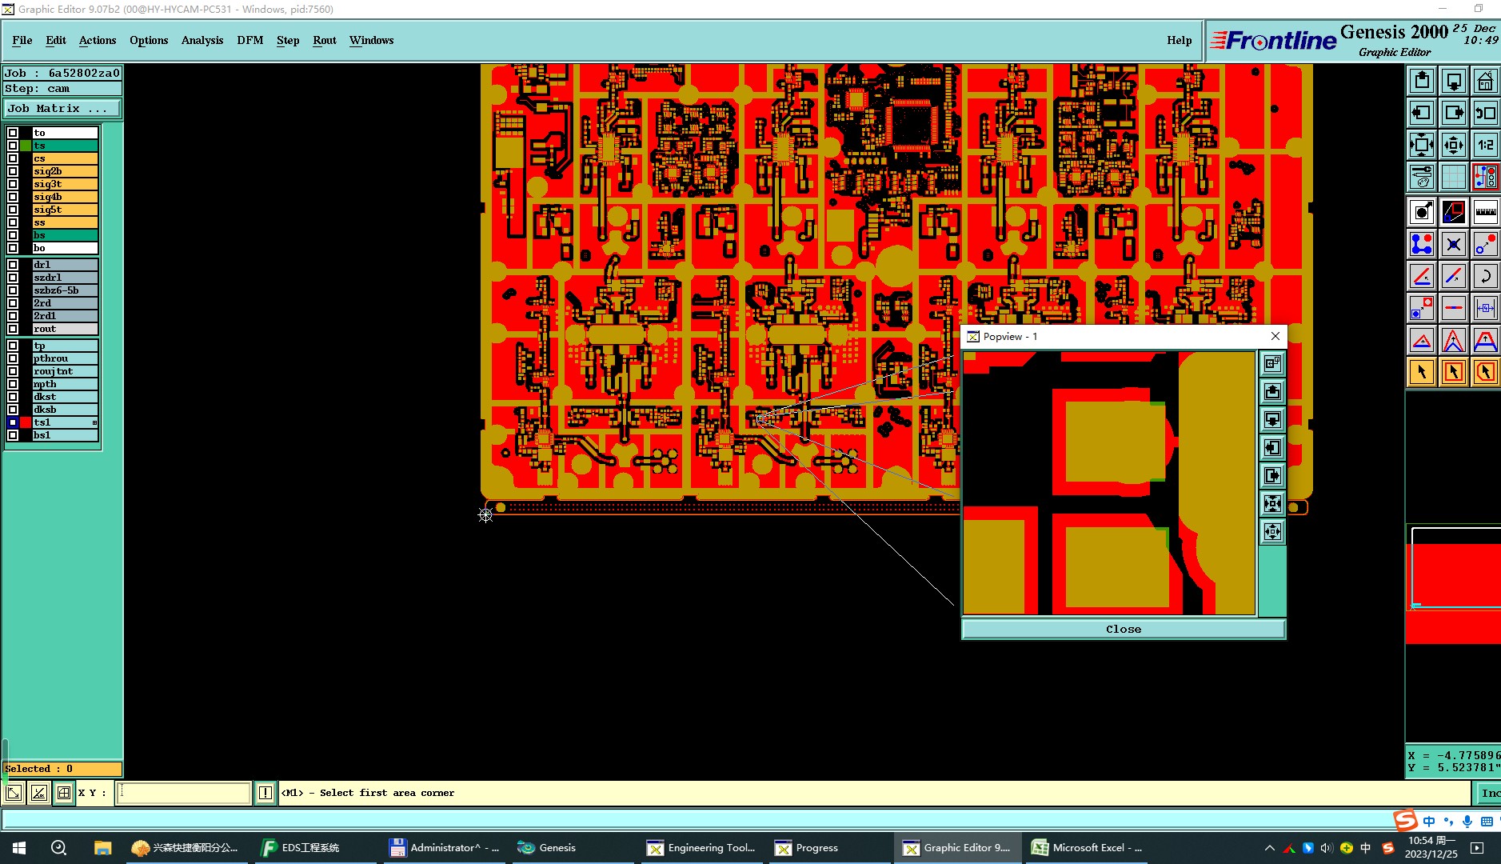The height and width of the screenshot is (864, 1501).
Task: Open the Windows Start menu
Action: 19,848
